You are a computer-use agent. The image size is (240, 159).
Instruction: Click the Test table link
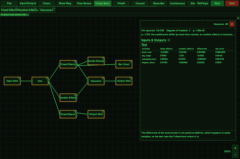[144, 45]
